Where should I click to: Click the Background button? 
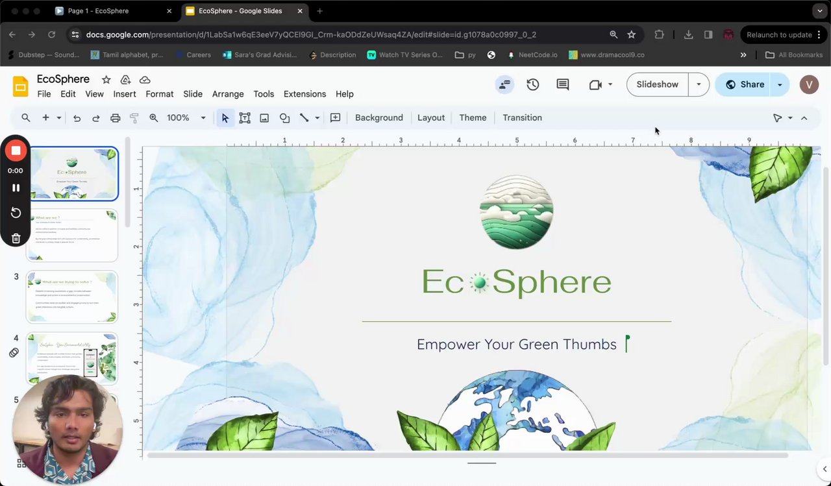tap(379, 117)
